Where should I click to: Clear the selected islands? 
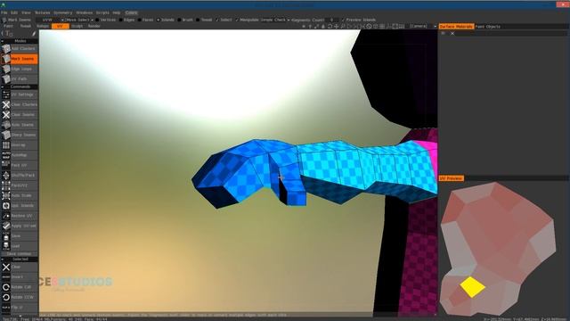point(20,267)
